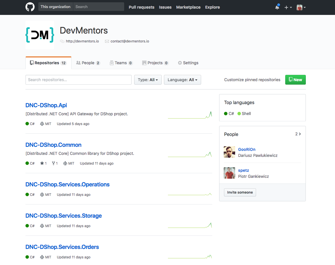Screen dimensions: 335x265
Task: Click the contact@devmentors.io email link
Action: coord(130,41)
